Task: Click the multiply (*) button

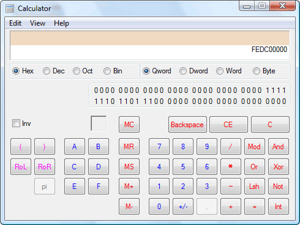Action: click(x=231, y=167)
